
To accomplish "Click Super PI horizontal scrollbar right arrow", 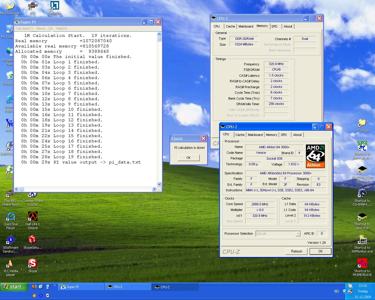I will pyautogui.click(x=154, y=189).
